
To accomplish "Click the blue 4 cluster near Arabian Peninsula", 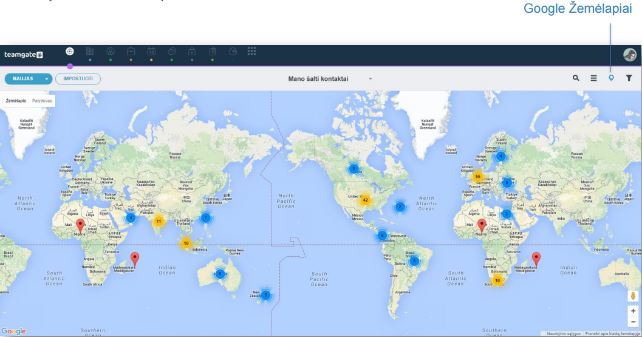I will [131, 217].
